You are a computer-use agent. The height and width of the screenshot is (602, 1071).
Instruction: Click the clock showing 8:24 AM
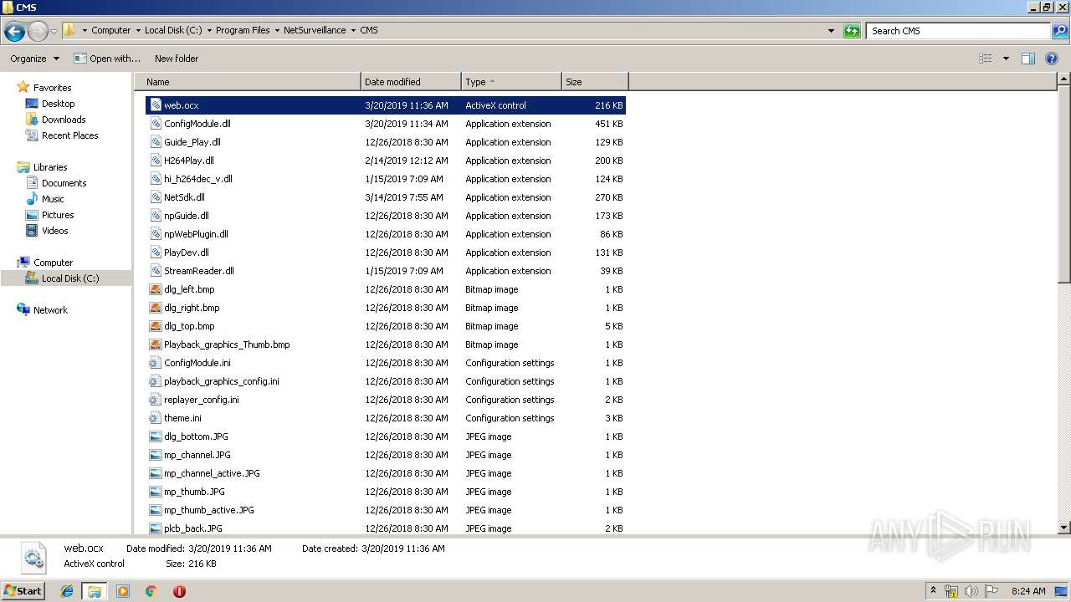click(x=1028, y=591)
